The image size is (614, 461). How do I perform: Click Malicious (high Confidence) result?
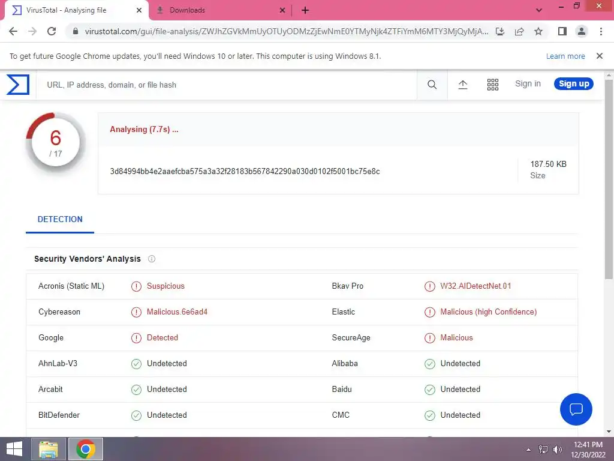point(488,312)
